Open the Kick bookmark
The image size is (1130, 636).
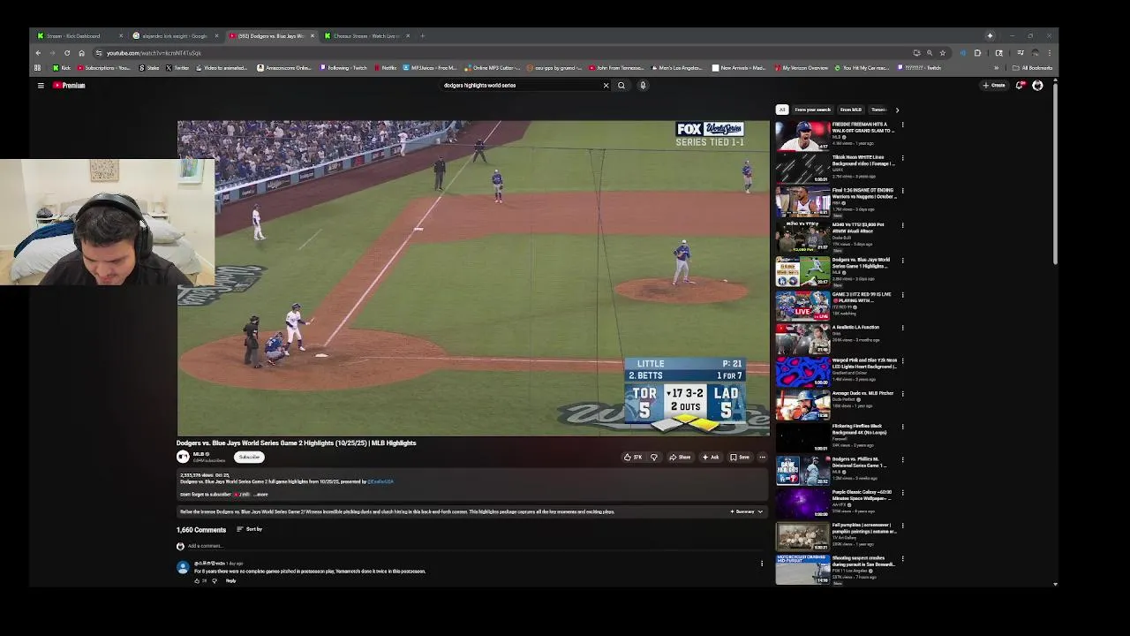point(62,68)
